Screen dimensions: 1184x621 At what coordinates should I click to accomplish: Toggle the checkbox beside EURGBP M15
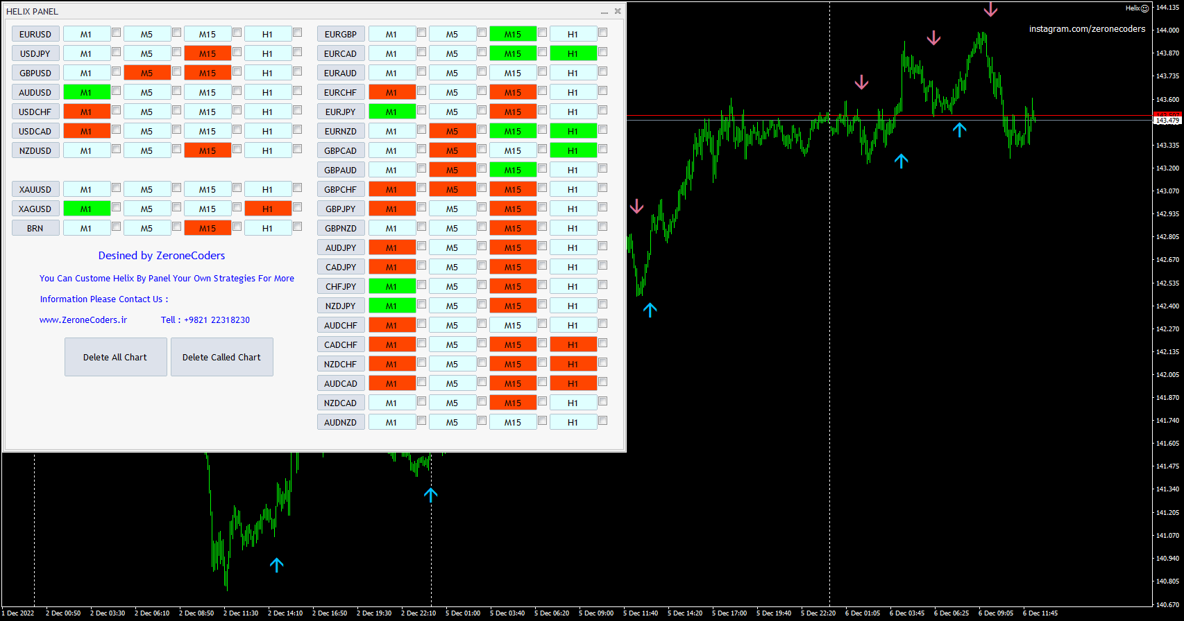543,33
